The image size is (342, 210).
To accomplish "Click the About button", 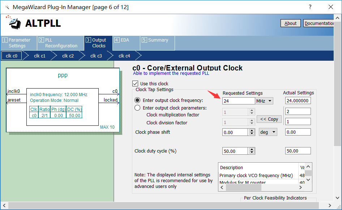I will [291, 23].
